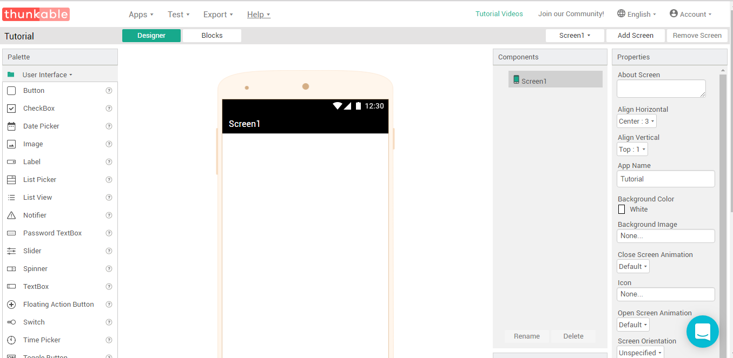Open the chat support bubble

[702, 331]
